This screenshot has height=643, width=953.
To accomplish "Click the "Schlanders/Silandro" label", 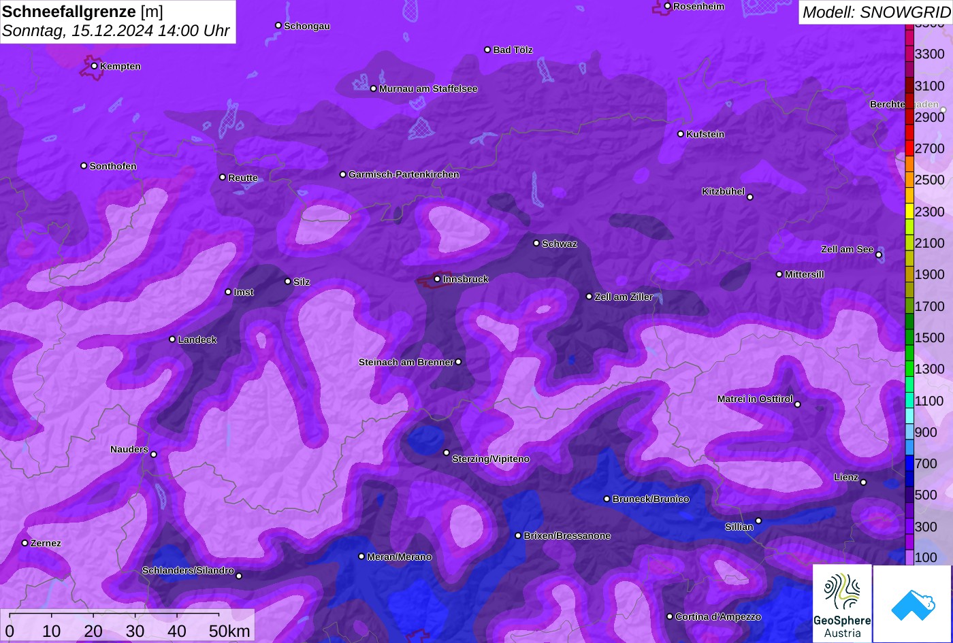I will pos(188,570).
